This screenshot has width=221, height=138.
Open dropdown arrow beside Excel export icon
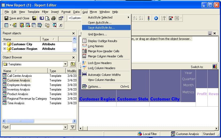(181, 18)
